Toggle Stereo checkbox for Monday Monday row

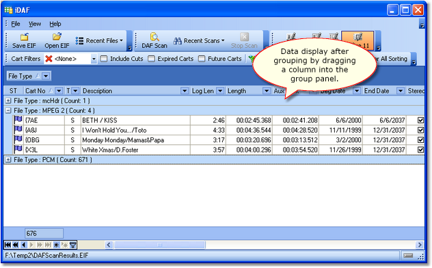point(420,140)
